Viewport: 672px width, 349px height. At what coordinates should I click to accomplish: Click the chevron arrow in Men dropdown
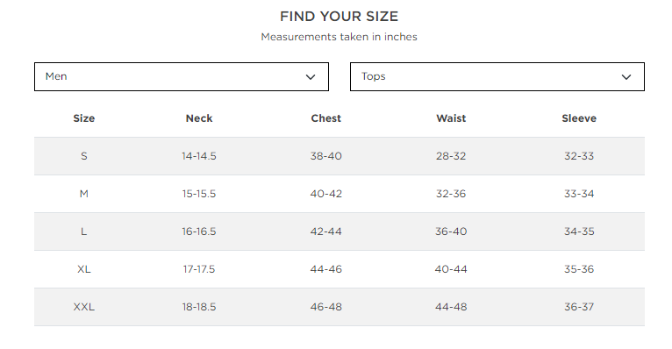click(311, 77)
